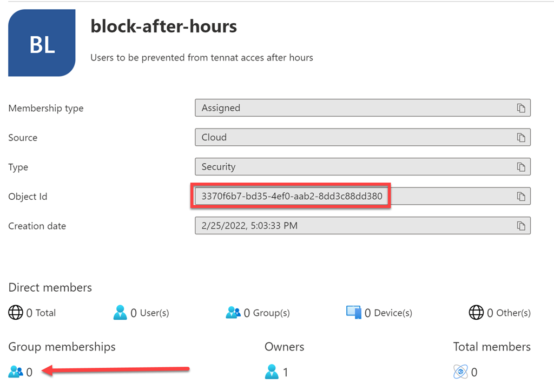Click the block-after-hours group title
Image resolution: width=554 pixels, height=391 pixels.
pos(163,26)
